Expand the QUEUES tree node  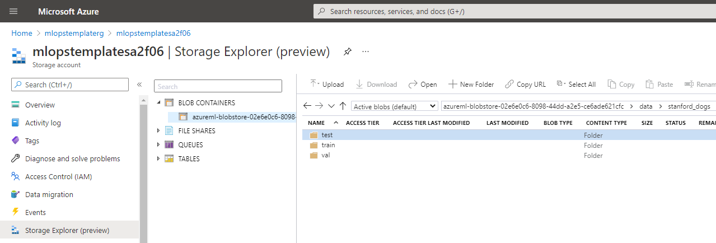(x=158, y=144)
